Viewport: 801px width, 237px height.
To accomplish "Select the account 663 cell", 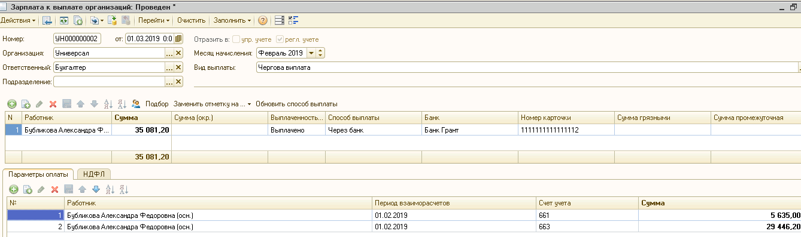I will point(587,227).
